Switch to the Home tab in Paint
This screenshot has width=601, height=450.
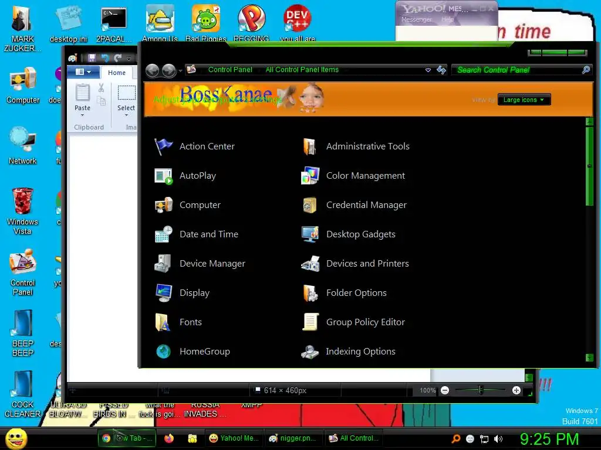117,73
